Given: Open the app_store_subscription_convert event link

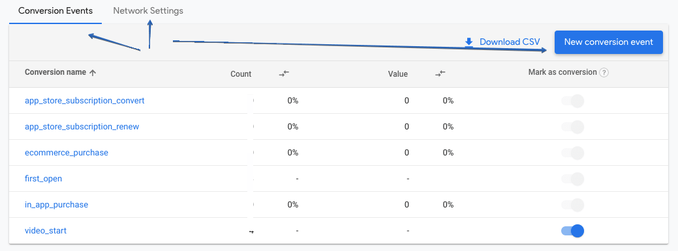Looking at the screenshot, I should (x=85, y=101).
